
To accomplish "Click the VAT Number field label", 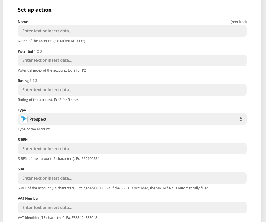I will click(x=29, y=199).
